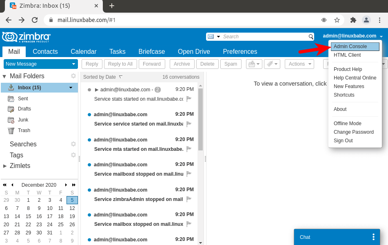Flag the 'Service mta started' message
Image resolution: width=388 pixels, height=245 pixels.
189,149
